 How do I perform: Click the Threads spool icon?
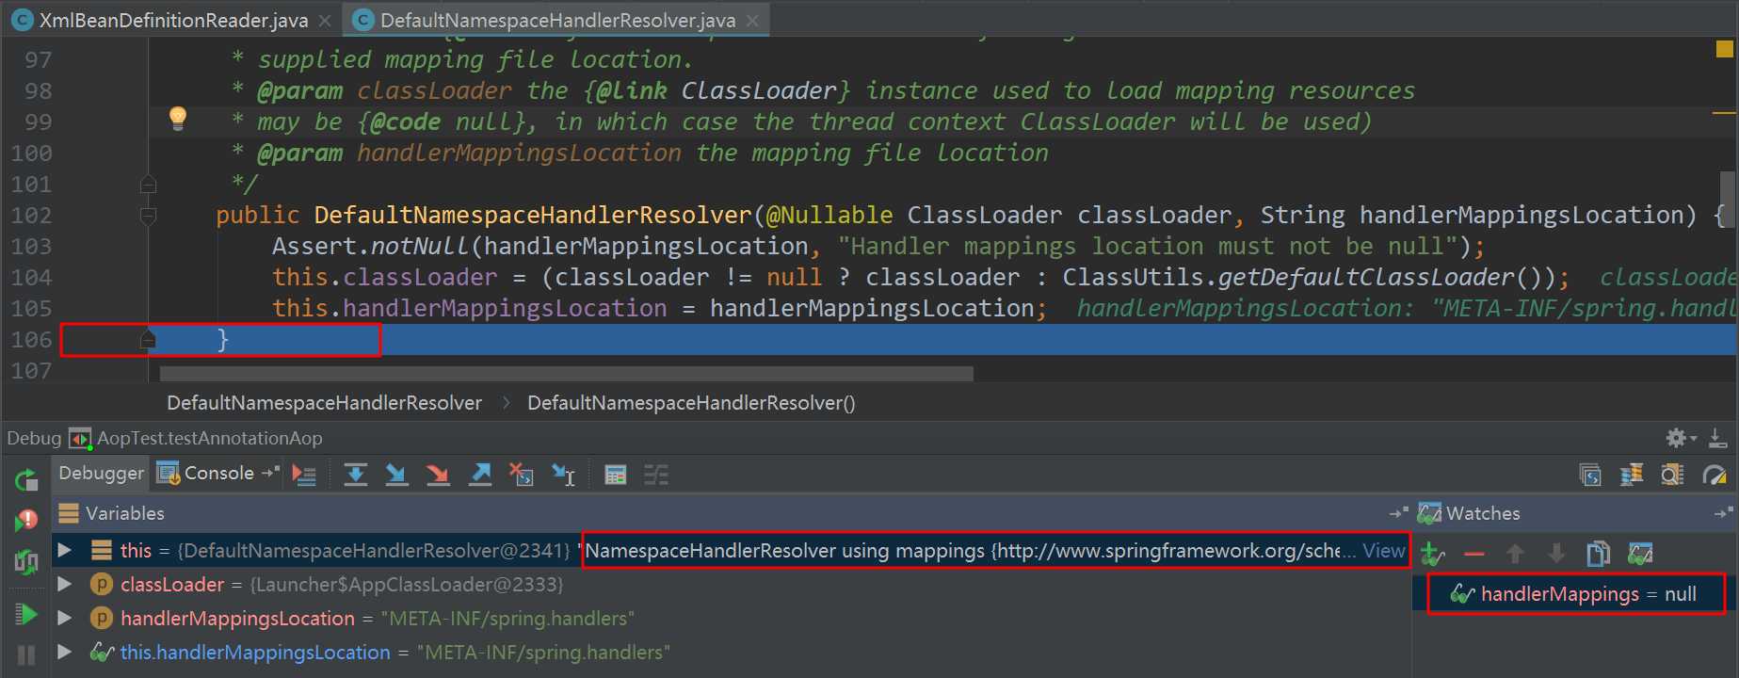1631,475
